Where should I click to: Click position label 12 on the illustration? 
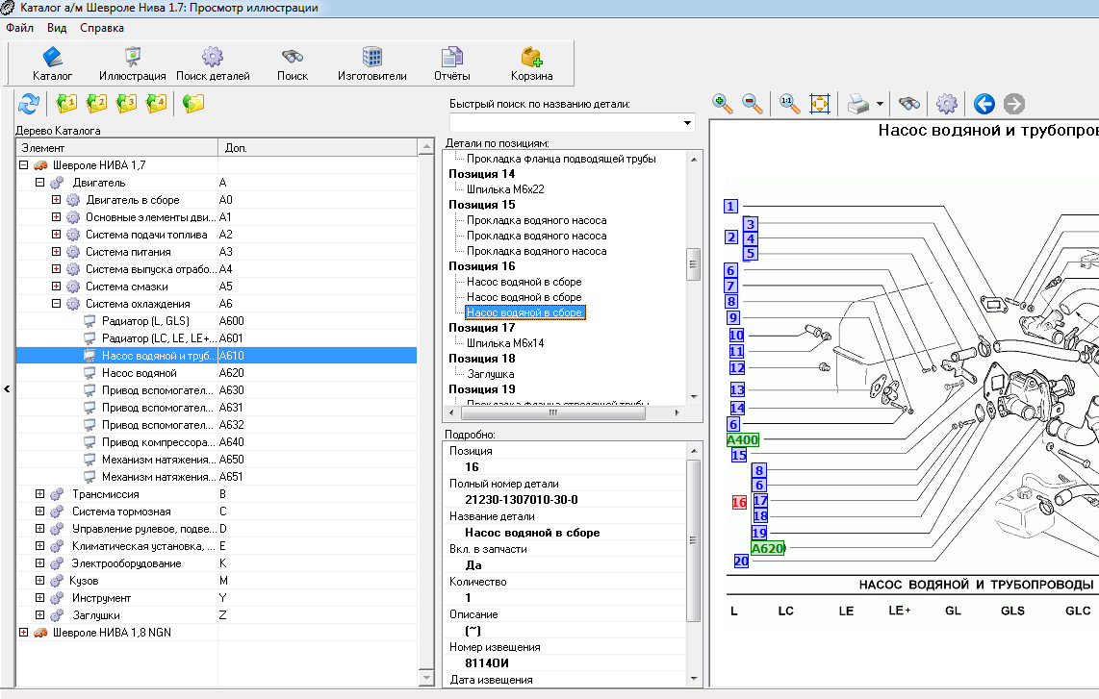coord(736,367)
